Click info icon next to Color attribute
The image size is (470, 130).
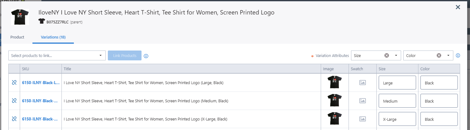(x=458, y=55)
